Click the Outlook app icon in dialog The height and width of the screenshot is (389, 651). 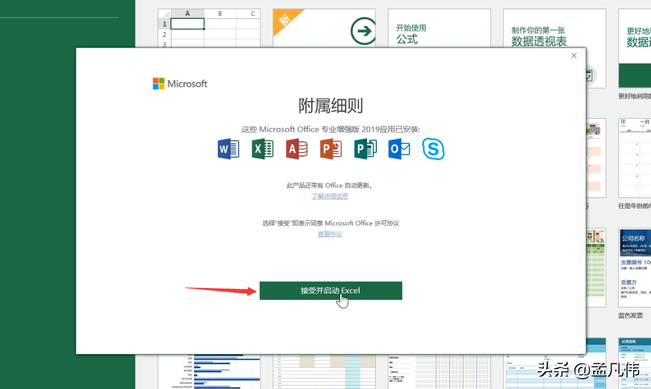pyautogui.click(x=399, y=149)
